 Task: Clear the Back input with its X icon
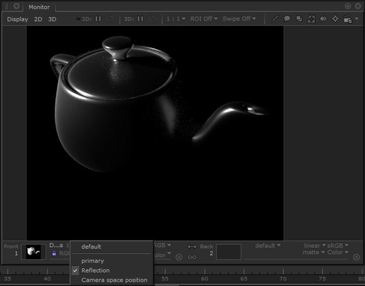357,257
